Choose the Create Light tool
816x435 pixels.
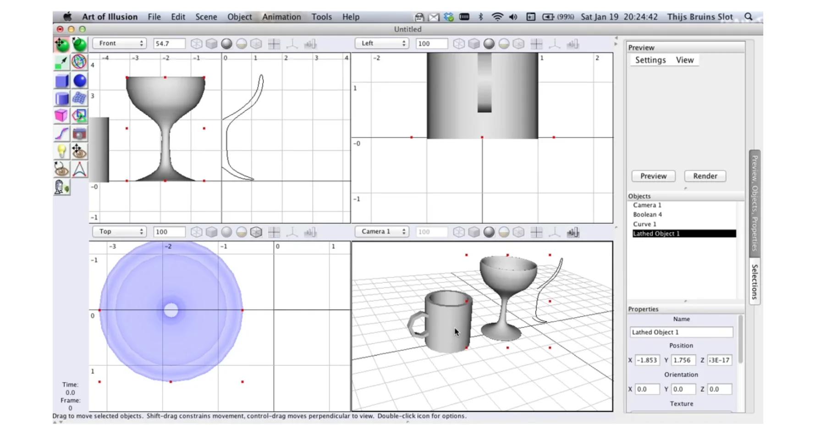(x=61, y=152)
